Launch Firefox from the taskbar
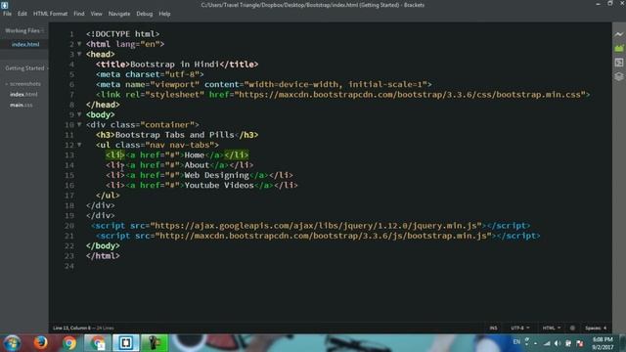Screen dimensions: 626x352 tap(40, 343)
